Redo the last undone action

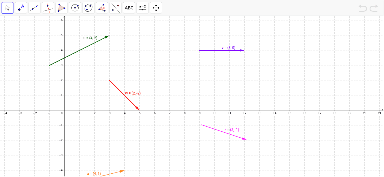click(x=374, y=8)
